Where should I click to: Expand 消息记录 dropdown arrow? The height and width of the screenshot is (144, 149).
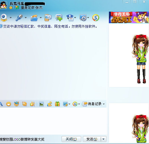pos(104,104)
